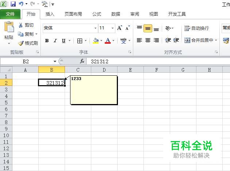Open the 对齐方式 group dialog launcher
Screen dimensions: 230x171
pyautogui.click(x=216, y=52)
